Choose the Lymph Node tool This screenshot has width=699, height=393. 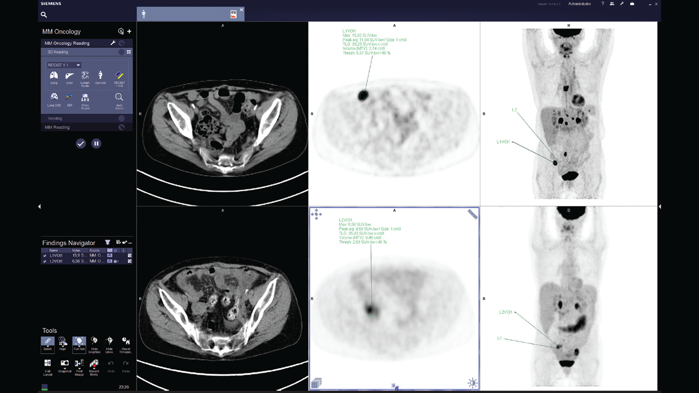point(85,76)
